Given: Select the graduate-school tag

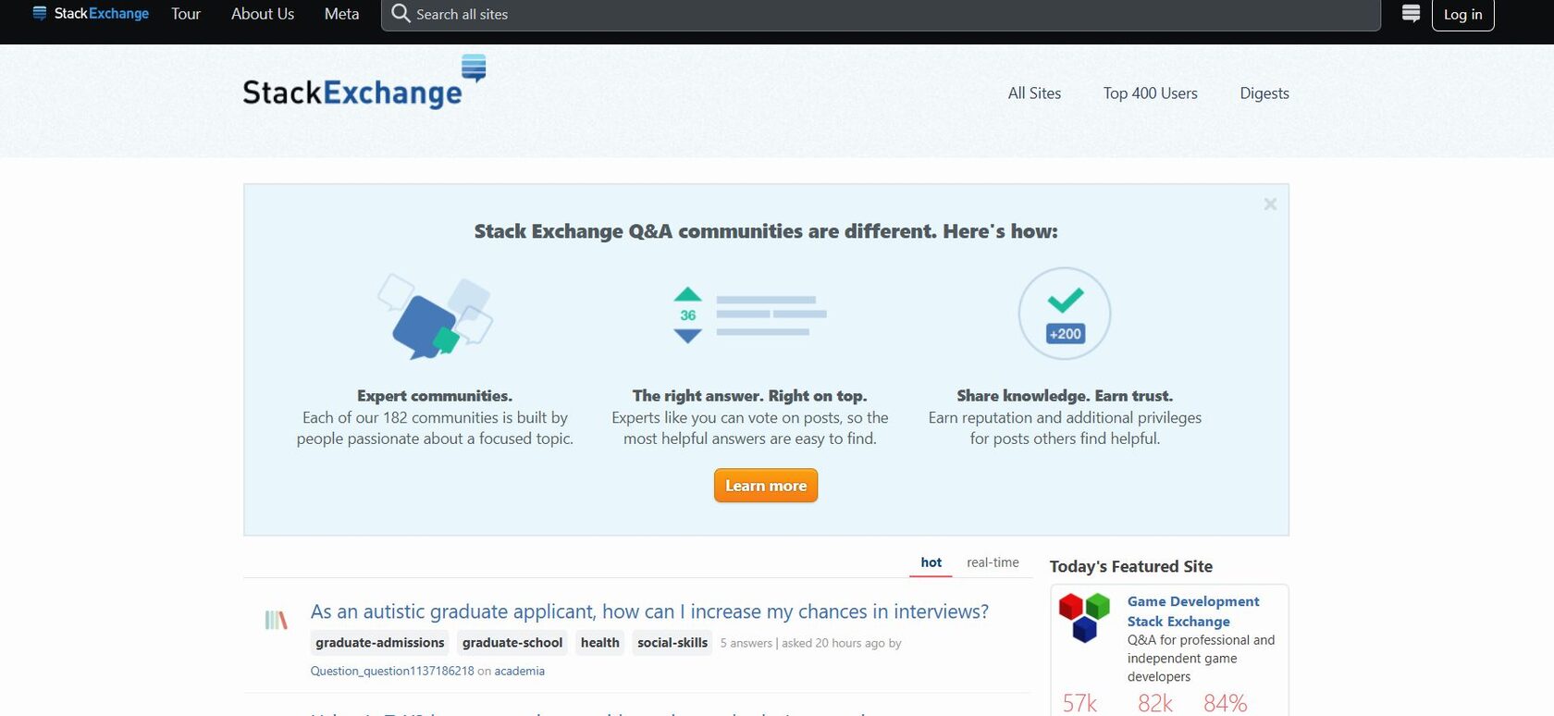Looking at the screenshot, I should pos(512,643).
